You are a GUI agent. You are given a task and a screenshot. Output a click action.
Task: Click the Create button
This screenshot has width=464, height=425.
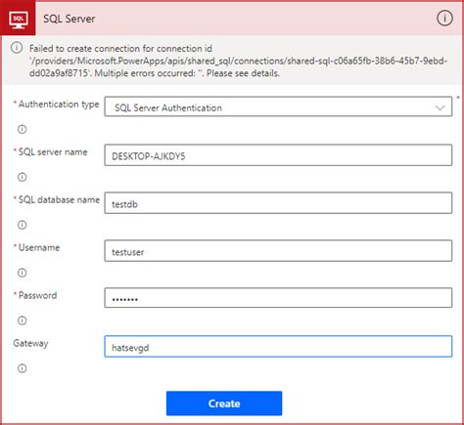(x=224, y=404)
